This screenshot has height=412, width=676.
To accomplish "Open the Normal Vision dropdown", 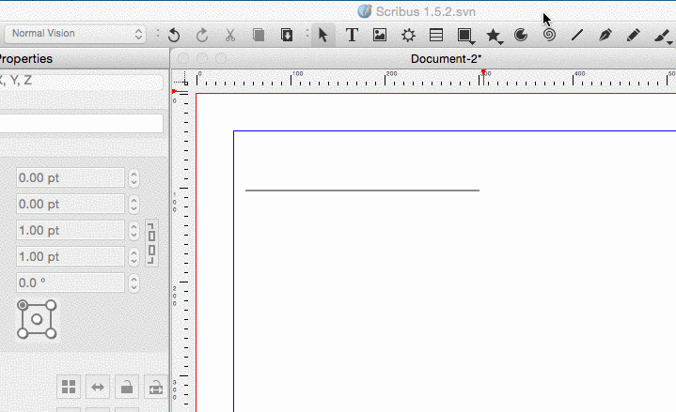I will point(77,34).
